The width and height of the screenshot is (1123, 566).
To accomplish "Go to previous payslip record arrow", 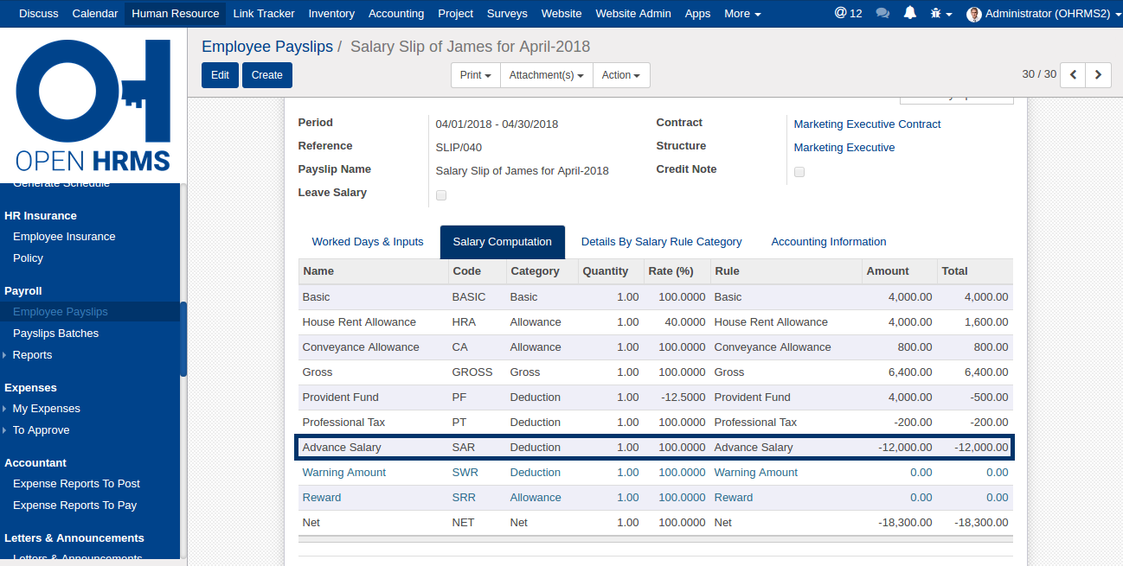I will (x=1073, y=75).
